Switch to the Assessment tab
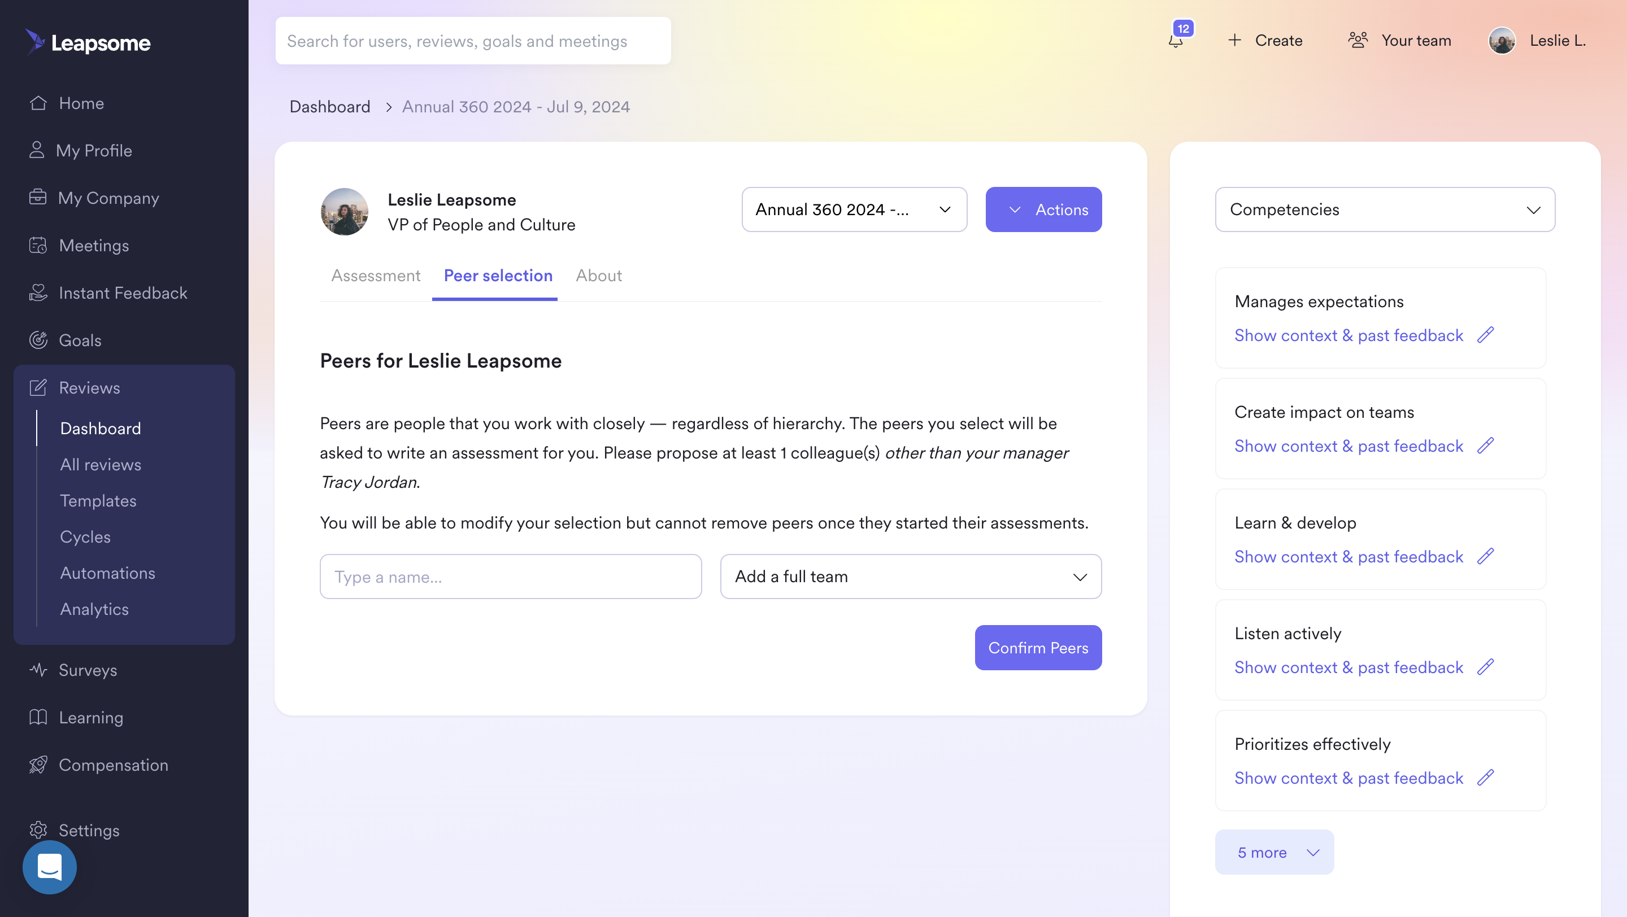The width and height of the screenshot is (1627, 917). coord(376,276)
